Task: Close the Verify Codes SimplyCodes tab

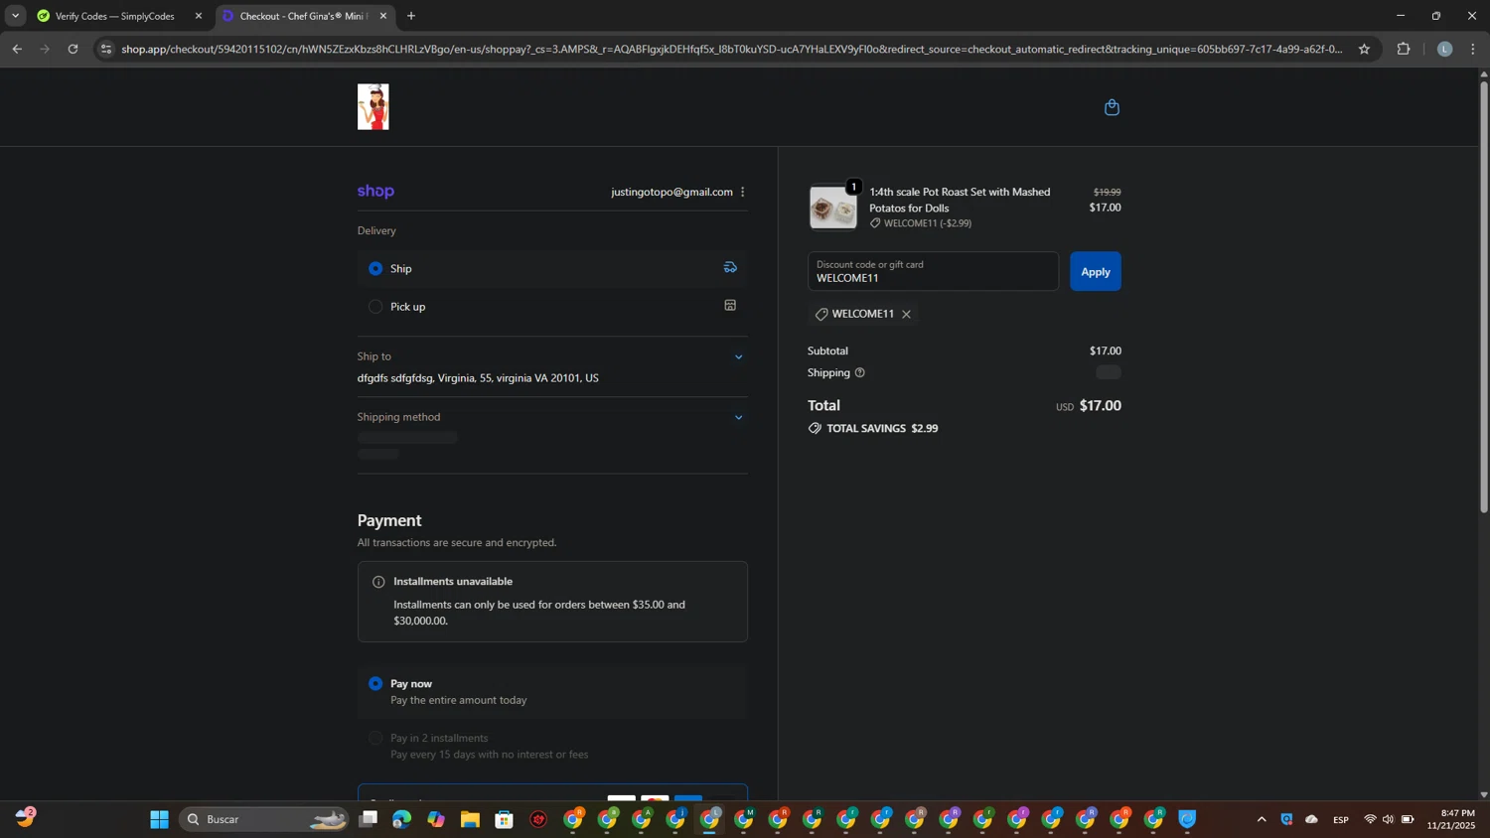Action: (199, 16)
